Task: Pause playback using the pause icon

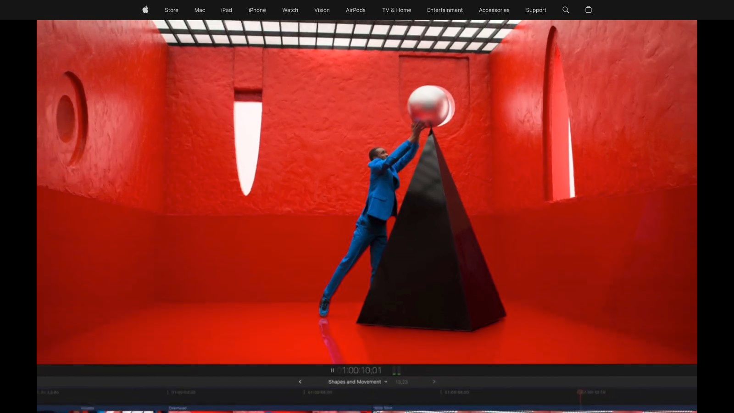Action: [332, 370]
